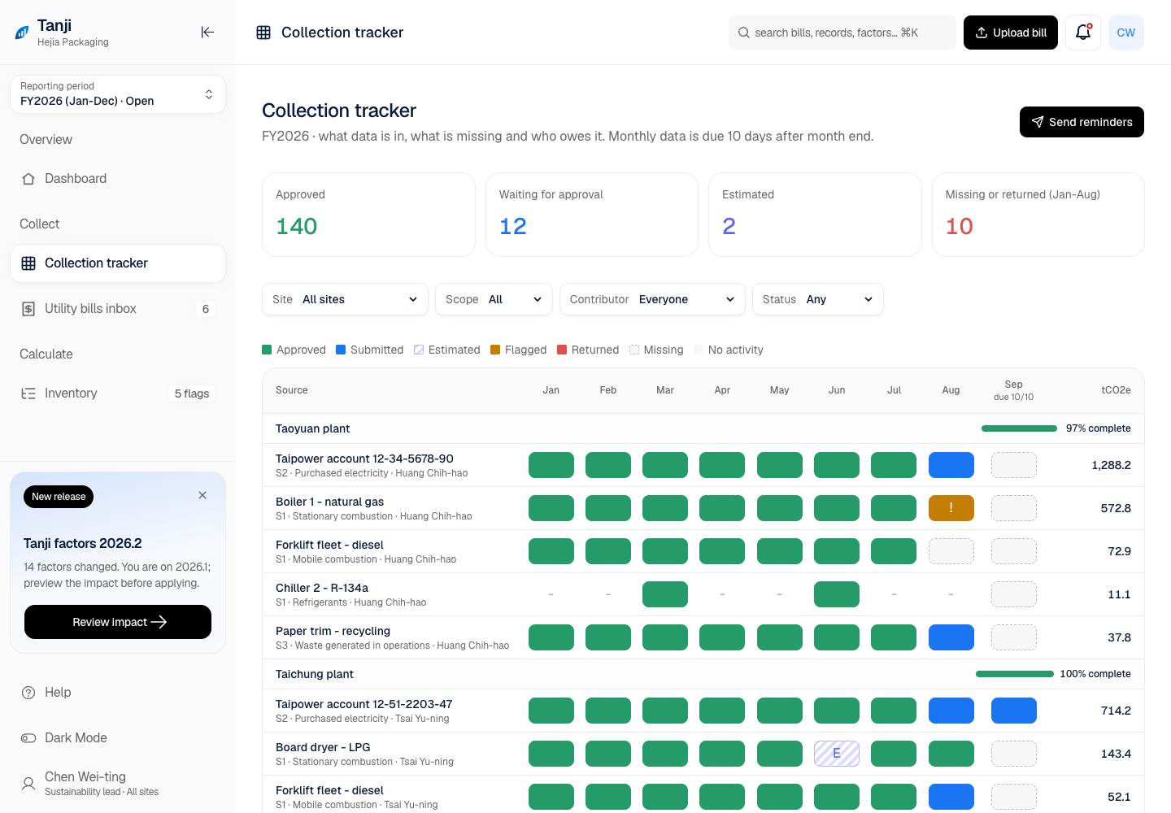The image size is (1171, 813).
Task: Open Help
Action: (118, 693)
